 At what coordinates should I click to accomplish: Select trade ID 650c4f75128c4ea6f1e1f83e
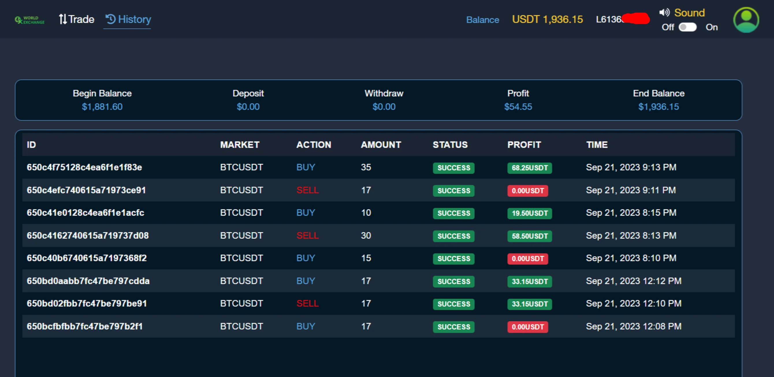pyautogui.click(x=84, y=167)
